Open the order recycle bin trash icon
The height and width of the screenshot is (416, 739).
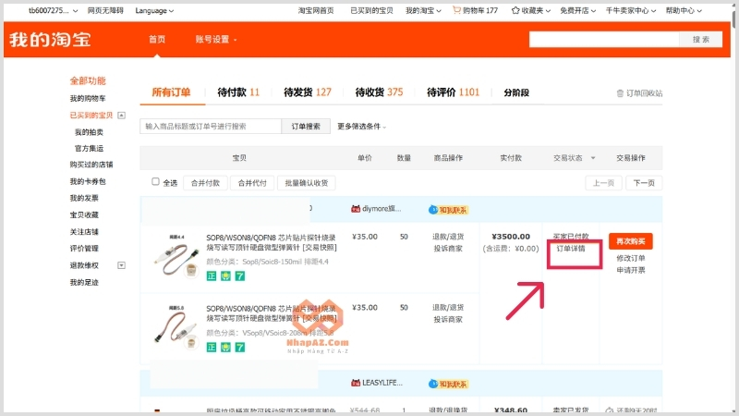pyautogui.click(x=620, y=93)
